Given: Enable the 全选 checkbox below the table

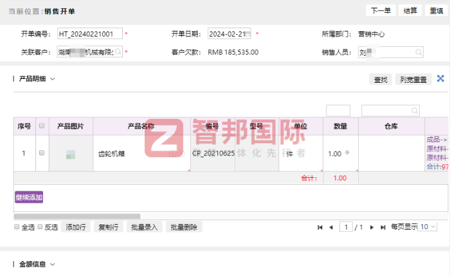Looking at the screenshot, I should click(x=17, y=227).
